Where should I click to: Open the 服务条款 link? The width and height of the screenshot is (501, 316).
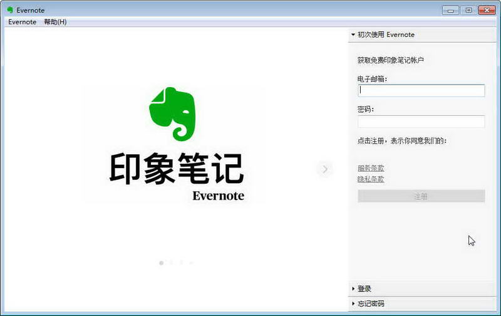pyautogui.click(x=371, y=168)
